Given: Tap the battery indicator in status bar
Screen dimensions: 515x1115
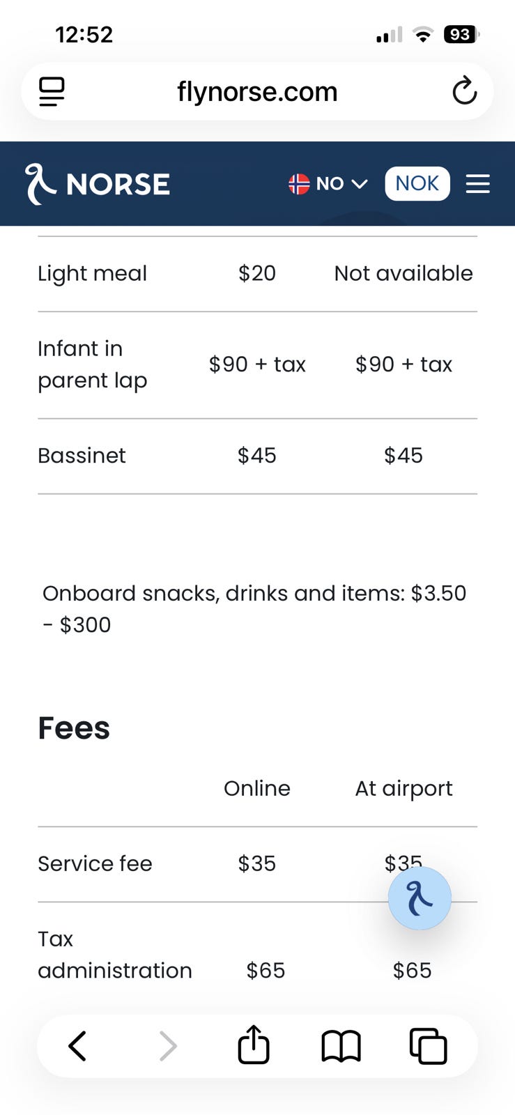Looking at the screenshot, I should [461, 34].
